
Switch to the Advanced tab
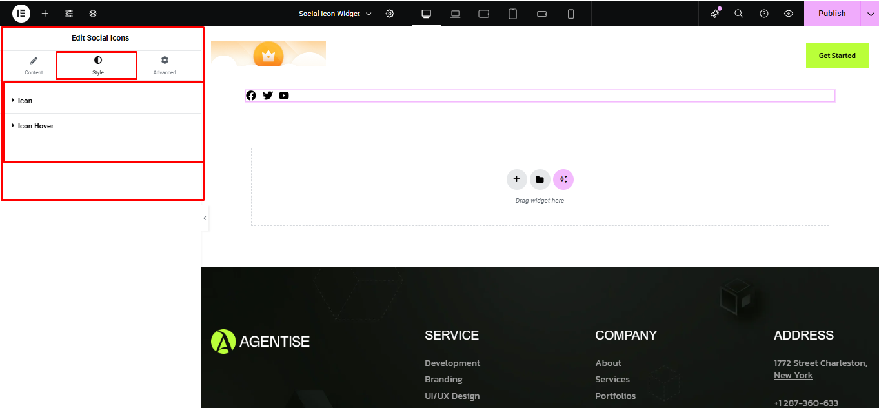point(165,65)
